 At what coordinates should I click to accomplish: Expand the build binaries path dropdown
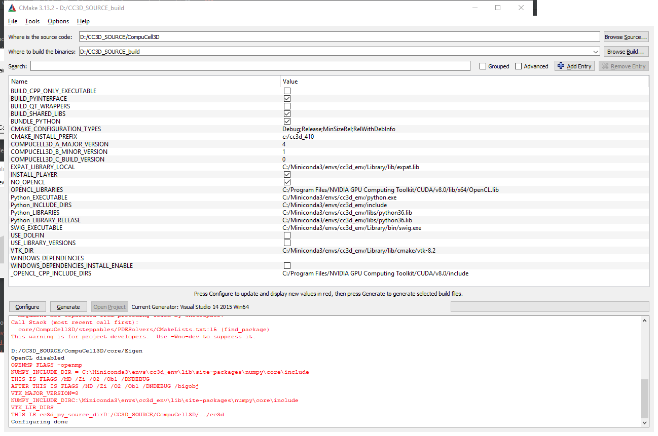(x=595, y=52)
